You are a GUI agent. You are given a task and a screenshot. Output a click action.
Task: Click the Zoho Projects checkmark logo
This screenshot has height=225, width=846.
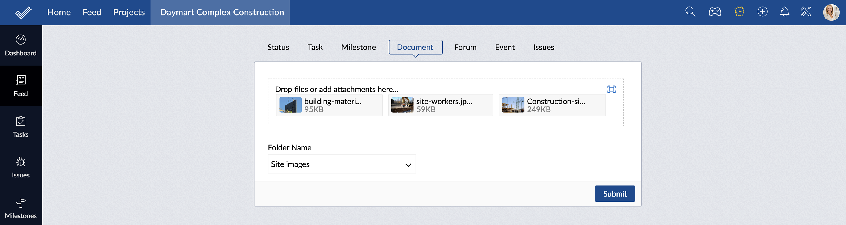point(23,13)
